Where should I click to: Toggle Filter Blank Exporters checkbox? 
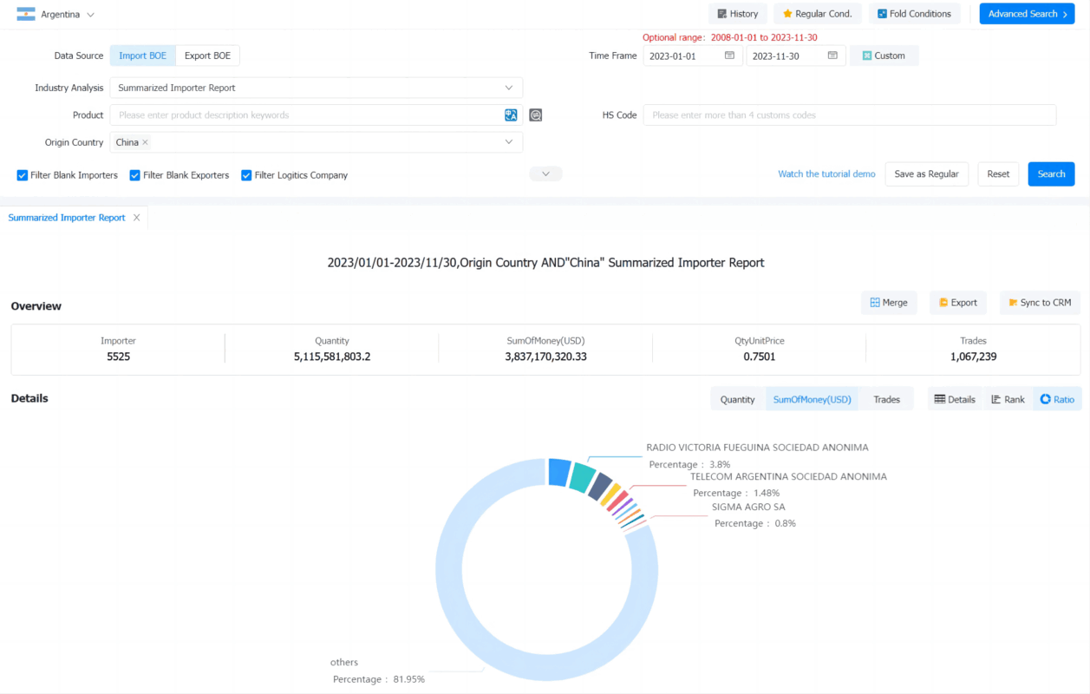pos(135,175)
